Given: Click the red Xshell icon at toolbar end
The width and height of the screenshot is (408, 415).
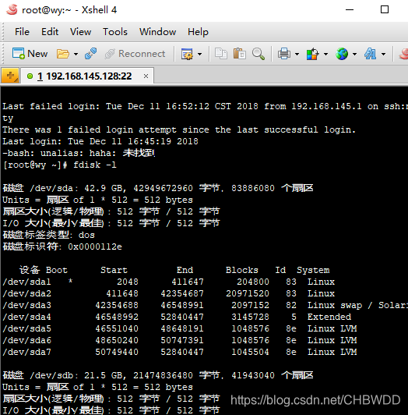Looking at the screenshot, I should pyautogui.click(x=403, y=54).
